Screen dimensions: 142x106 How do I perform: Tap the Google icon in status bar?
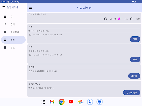coord(12,2)
